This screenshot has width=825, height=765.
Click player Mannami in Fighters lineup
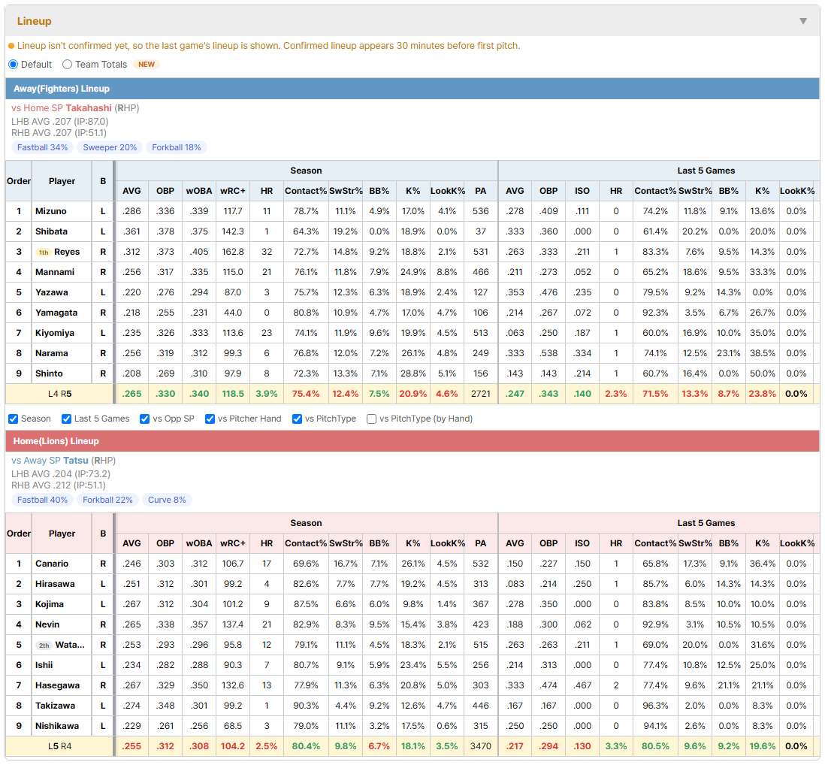point(55,272)
